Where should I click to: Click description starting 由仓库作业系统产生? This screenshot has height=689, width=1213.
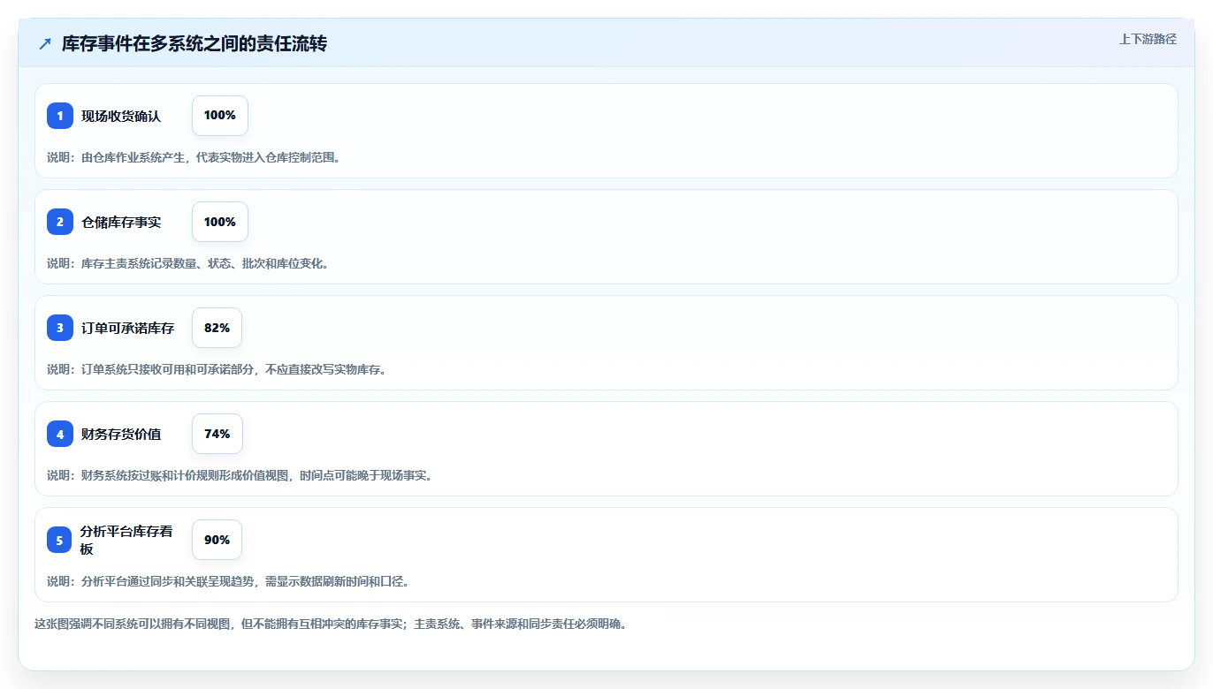194,157
